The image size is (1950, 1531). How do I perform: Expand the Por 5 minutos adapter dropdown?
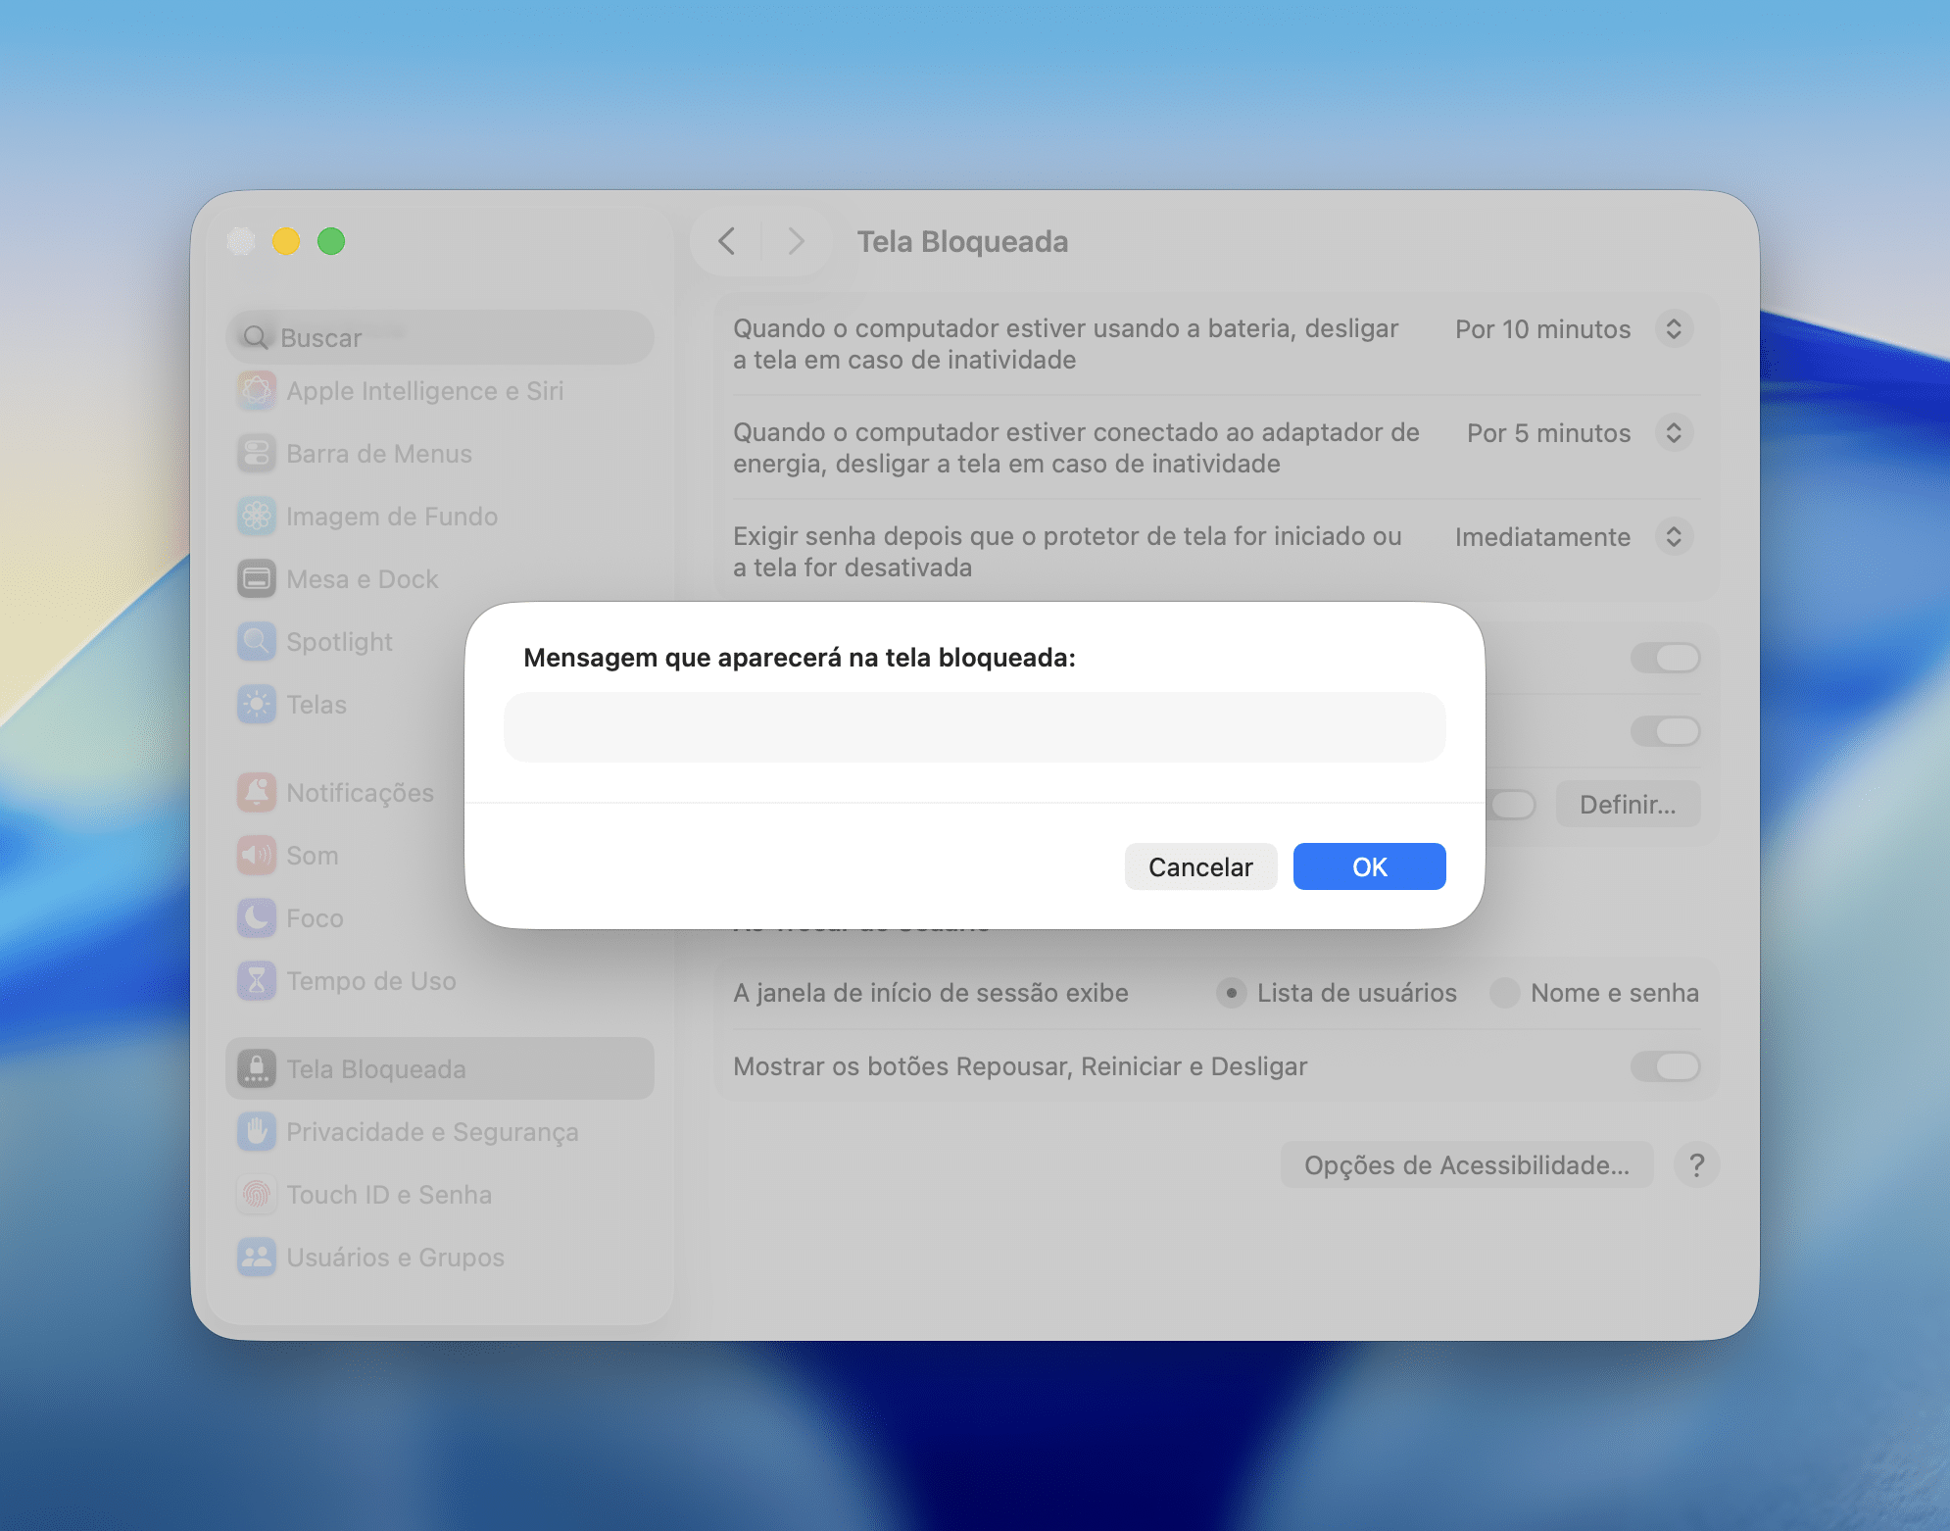[1674, 433]
